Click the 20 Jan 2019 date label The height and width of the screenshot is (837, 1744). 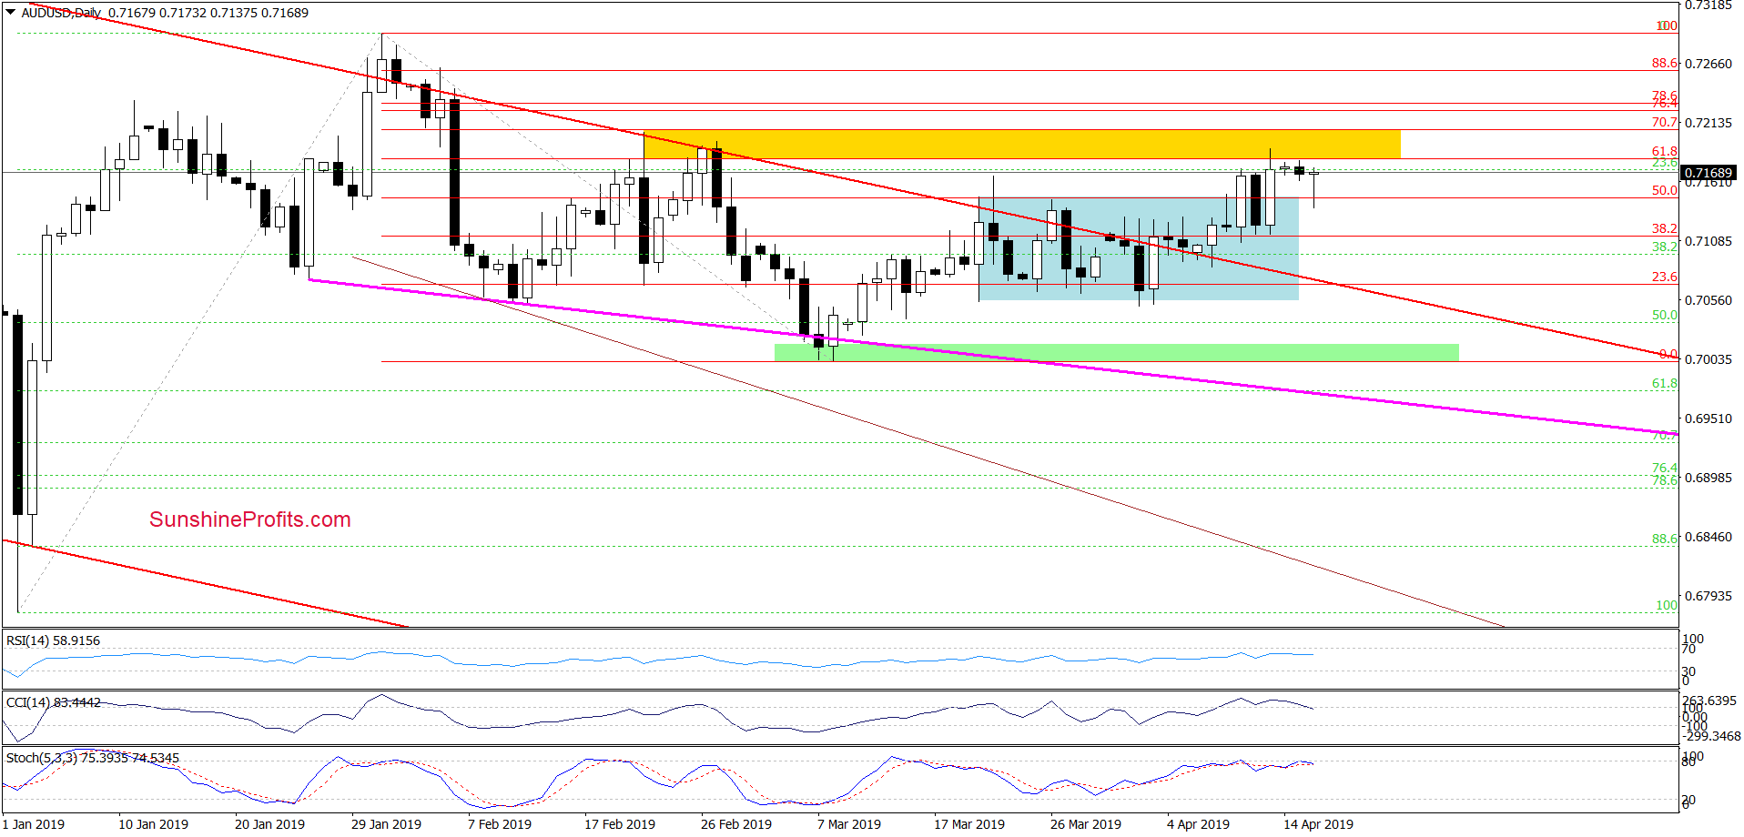click(269, 824)
